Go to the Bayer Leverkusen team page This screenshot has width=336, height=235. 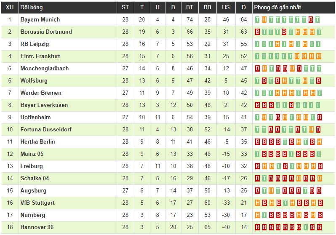tap(44, 105)
